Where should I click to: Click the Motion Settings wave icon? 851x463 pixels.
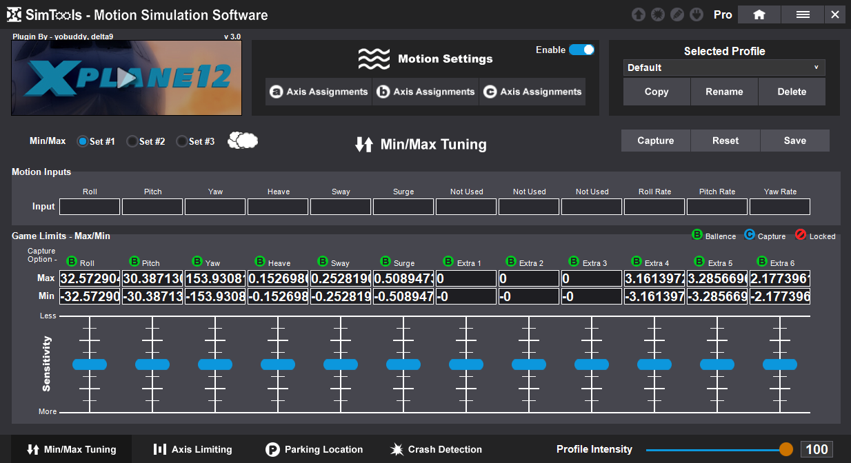374,59
